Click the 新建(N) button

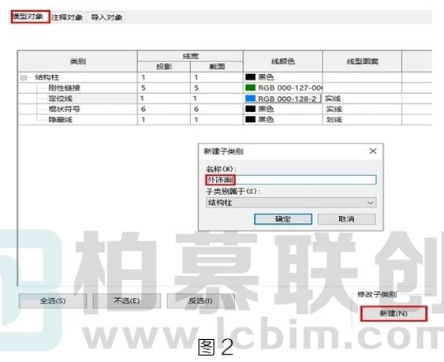pyautogui.click(x=394, y=313)
